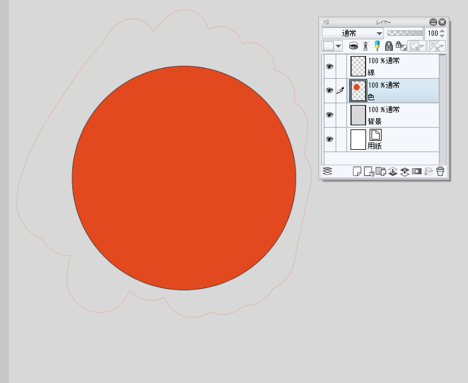Image resolution: width=468 pixels, height=383 pixels.
Task: Toggle visibility of the 色 layer
Action: pyautogui.click(x=328, y=91)
